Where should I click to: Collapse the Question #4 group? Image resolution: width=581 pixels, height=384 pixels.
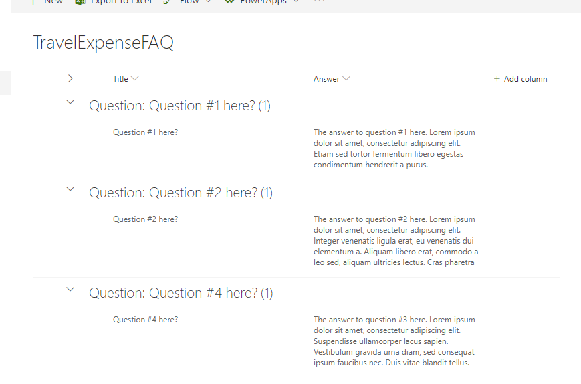pos(70,290)
